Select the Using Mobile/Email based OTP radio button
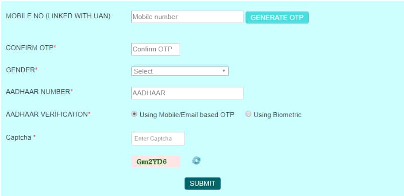The width and height of the screenshot is (404, 196). click(134, 114)
